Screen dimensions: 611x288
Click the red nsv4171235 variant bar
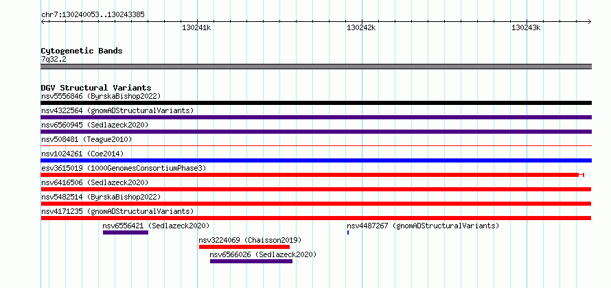click(x=316, y=218)
